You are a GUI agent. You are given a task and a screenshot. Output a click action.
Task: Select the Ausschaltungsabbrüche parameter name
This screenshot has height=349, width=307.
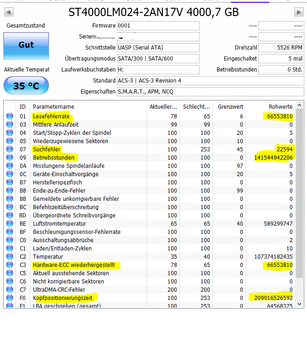click(63, 240)
